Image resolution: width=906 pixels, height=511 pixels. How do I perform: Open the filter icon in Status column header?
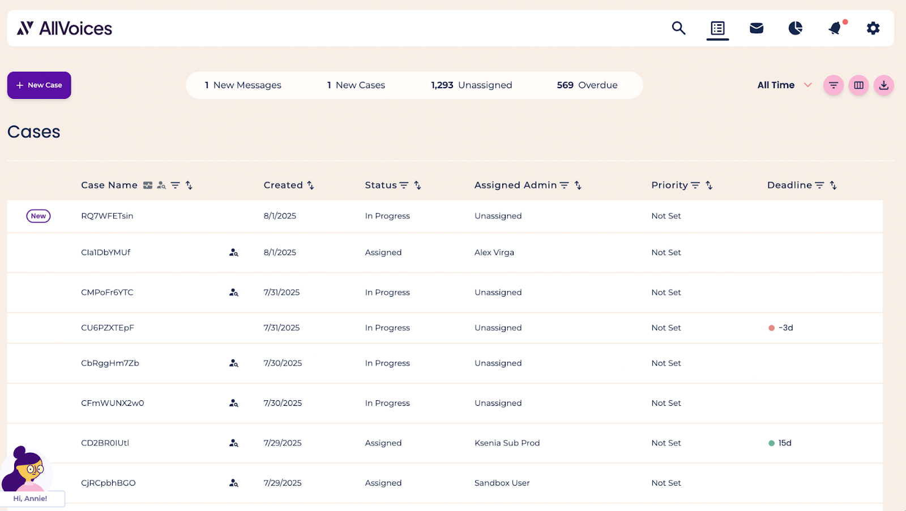click(x=404, y=185)
